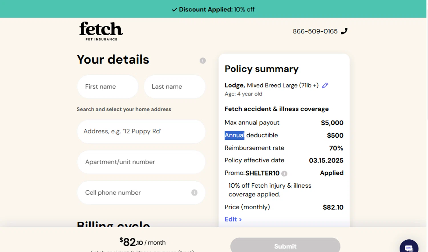
Task: Click the $5,000 max annual payout value
Action: 332,123
